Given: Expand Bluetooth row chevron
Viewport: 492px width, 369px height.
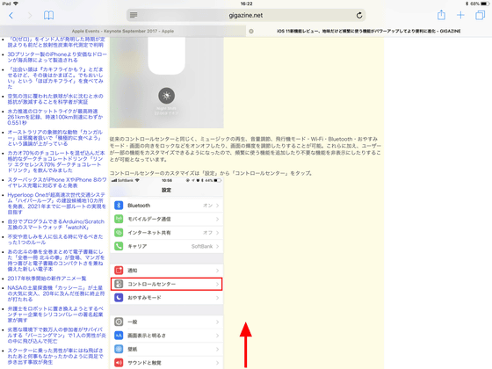Looking at the screenshot, I should coord(217,206).
